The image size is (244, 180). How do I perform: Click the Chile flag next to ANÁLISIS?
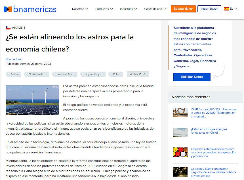[8, 28]
